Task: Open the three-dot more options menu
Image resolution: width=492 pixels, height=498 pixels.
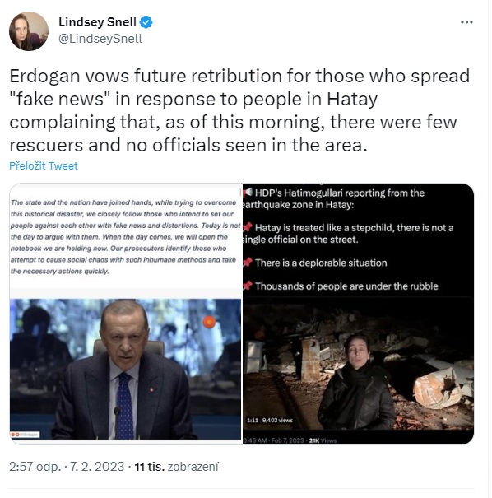Action: pyautogui.click(x=466, y=22)
